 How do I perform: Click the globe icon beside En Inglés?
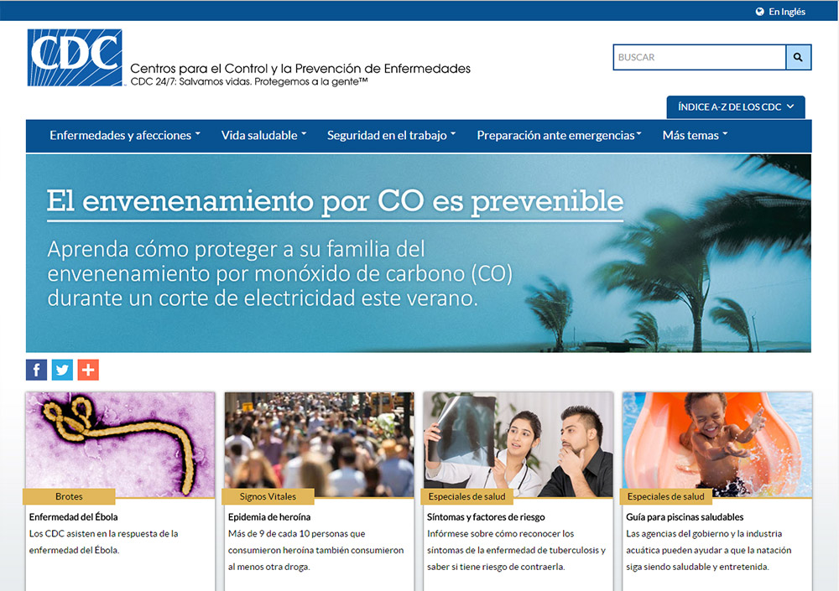(x=760, y=12)
